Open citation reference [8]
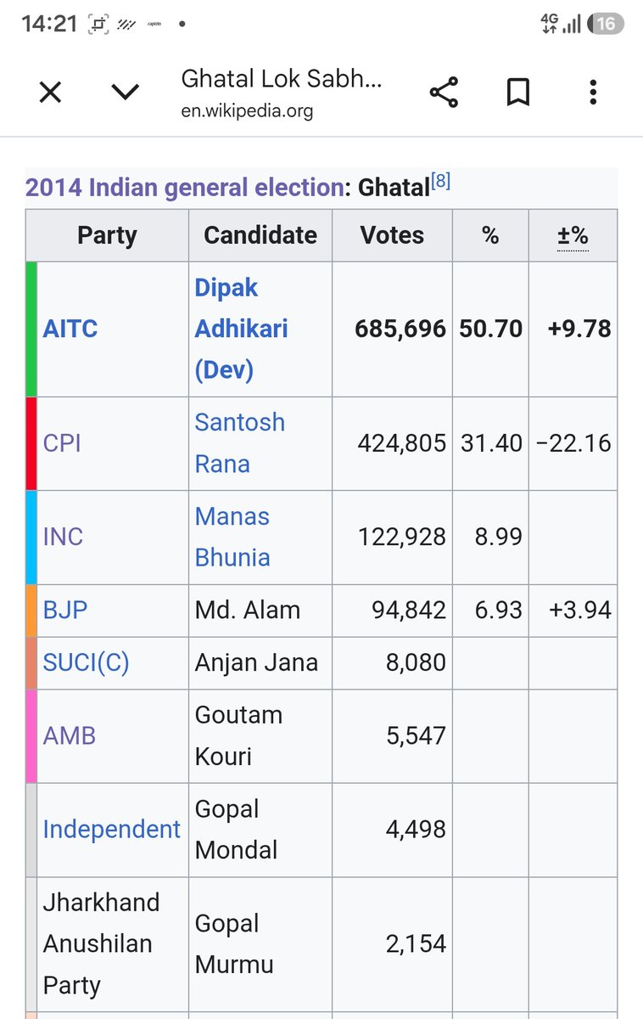This screenshot has height=1019, width=643. coord(440,180)
